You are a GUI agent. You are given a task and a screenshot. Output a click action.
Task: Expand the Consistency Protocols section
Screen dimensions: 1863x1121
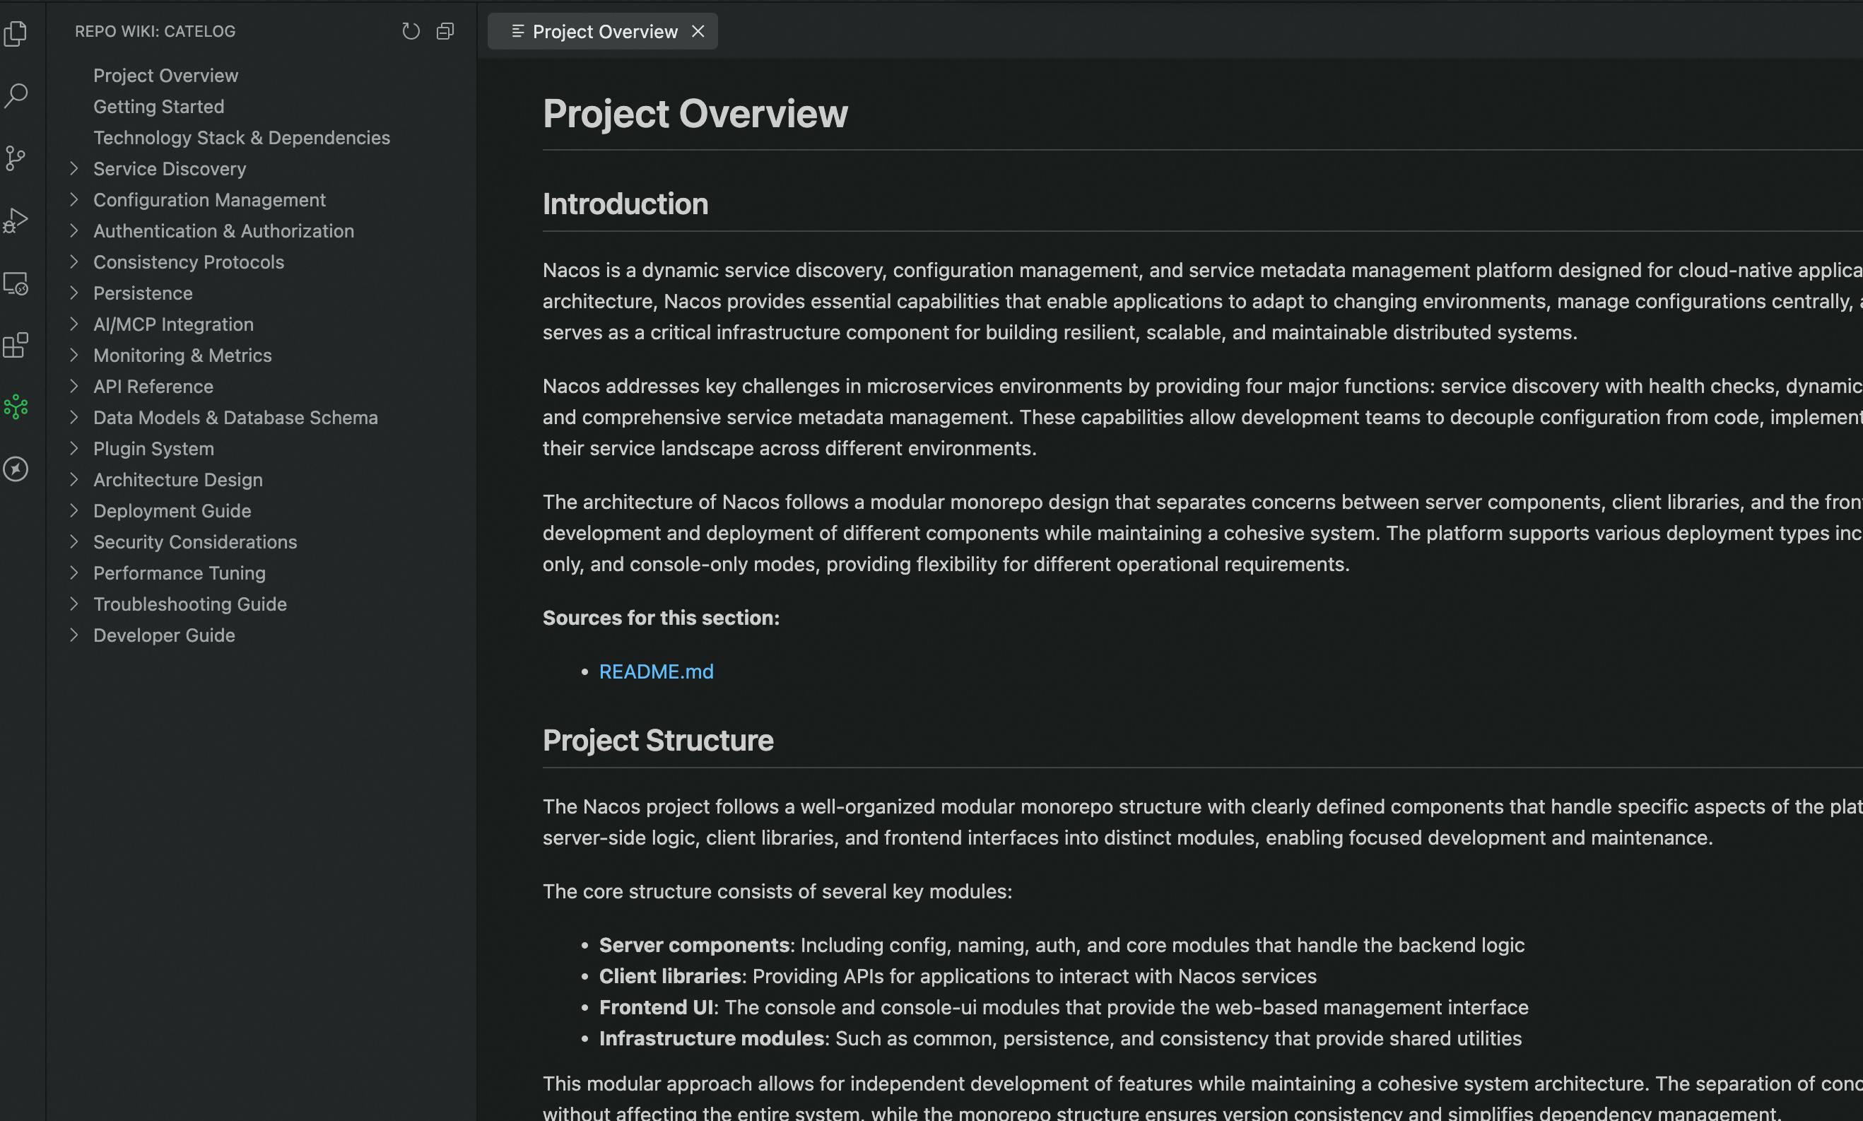[74, 262]
